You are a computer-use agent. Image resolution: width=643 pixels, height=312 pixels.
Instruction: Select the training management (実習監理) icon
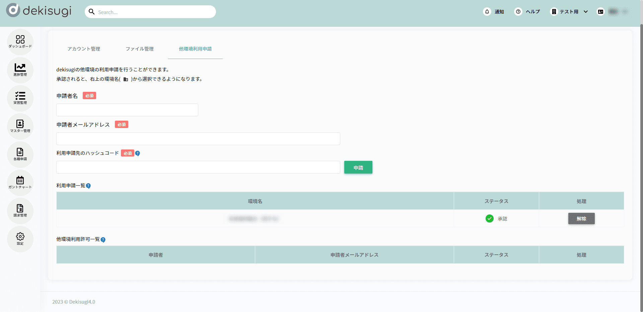tap(20, 98)
